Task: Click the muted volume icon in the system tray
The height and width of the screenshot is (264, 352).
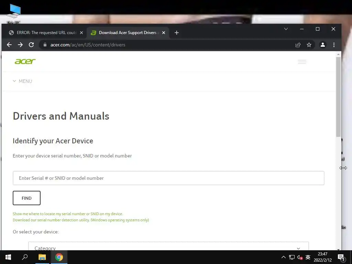Action: coord(300,257)
